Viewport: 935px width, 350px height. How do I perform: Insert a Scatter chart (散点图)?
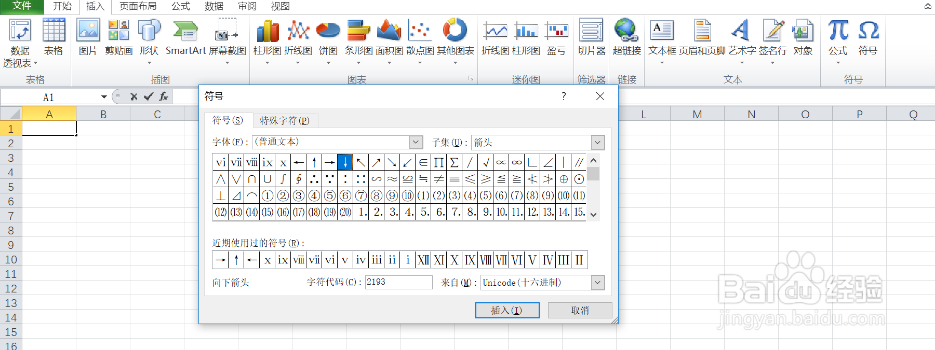coord(420,41)
